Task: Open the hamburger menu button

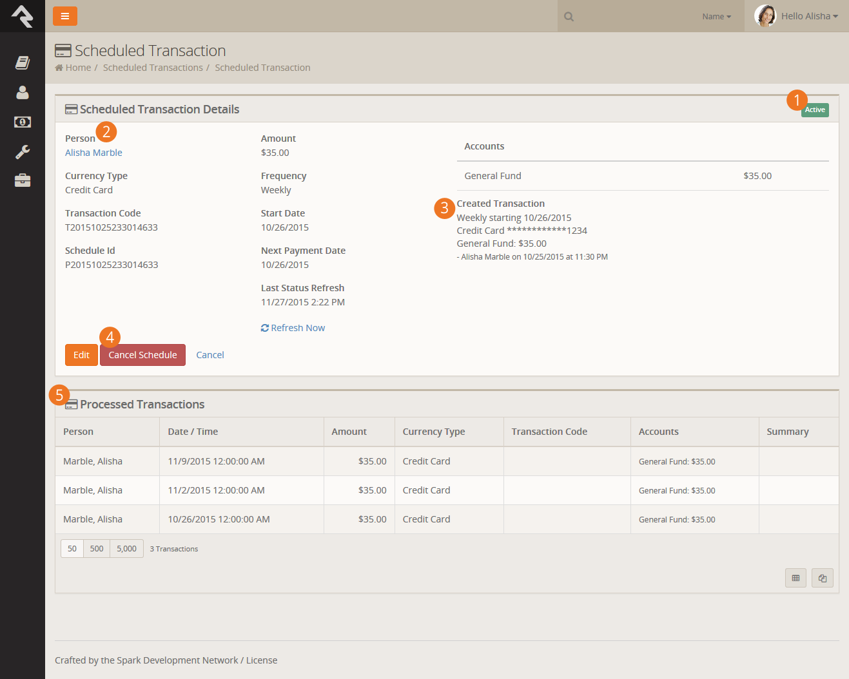Action: tap(65, 16)
